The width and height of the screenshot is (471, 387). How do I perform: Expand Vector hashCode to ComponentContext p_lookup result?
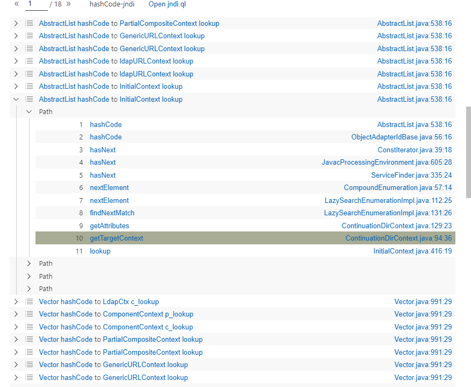16,314
